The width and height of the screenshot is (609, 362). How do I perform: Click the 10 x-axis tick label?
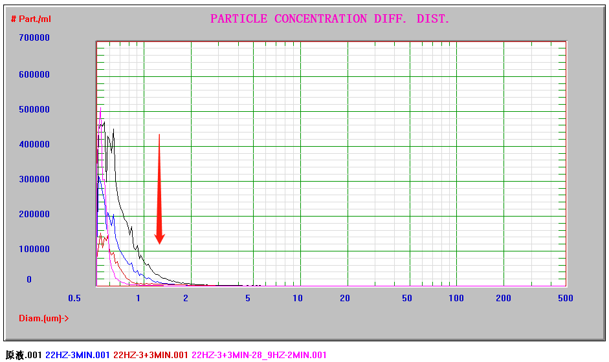coord(298,299)
